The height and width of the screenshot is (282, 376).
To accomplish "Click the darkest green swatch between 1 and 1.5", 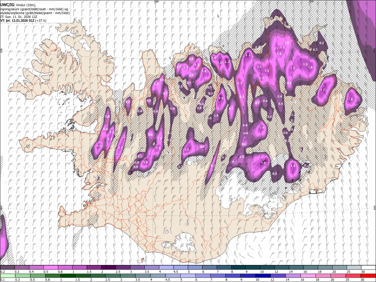I will [x=68, y=276].
